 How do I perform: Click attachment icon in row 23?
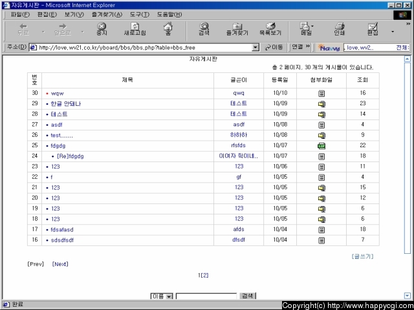pyautogui.click(x=321, y=167)
